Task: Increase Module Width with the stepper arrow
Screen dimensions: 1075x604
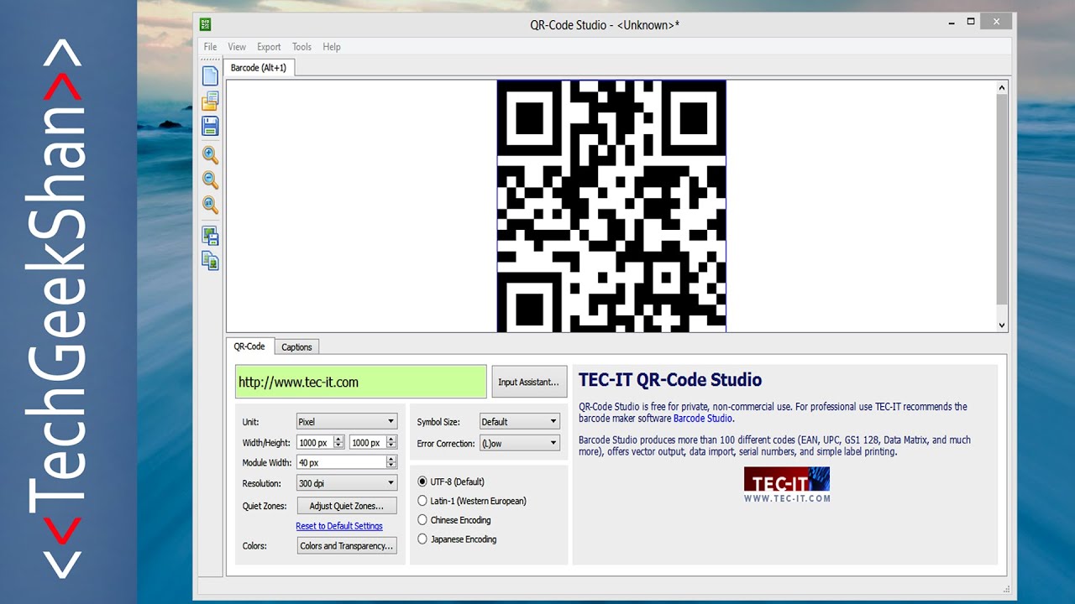Action: click(393, 459)
